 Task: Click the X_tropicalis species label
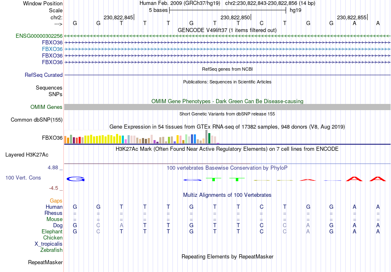coord(49,244)
